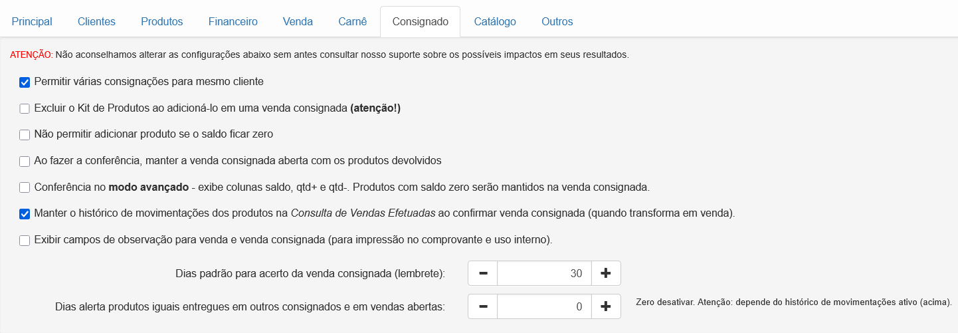Click minus icon for default settlement days
Screen dimensions: 958x333
pyautogui.click(x=483, y=273)
